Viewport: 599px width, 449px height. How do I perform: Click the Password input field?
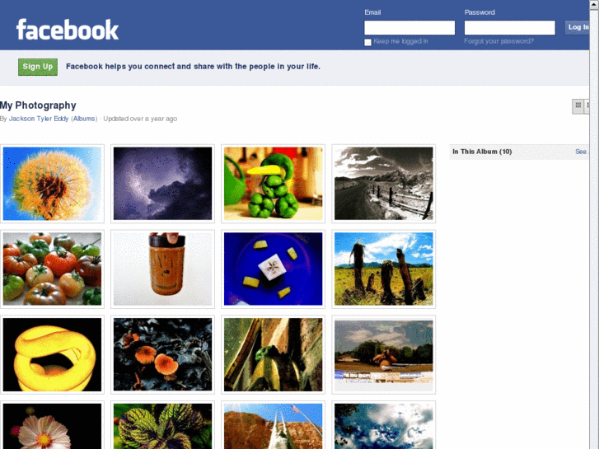coord(510,27)
